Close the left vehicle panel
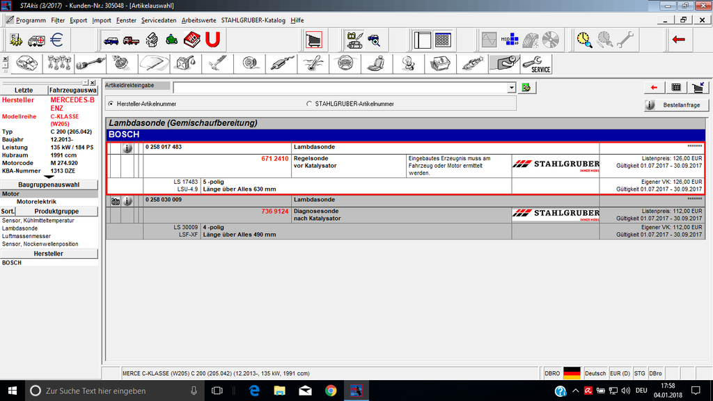 click(93, 83)
